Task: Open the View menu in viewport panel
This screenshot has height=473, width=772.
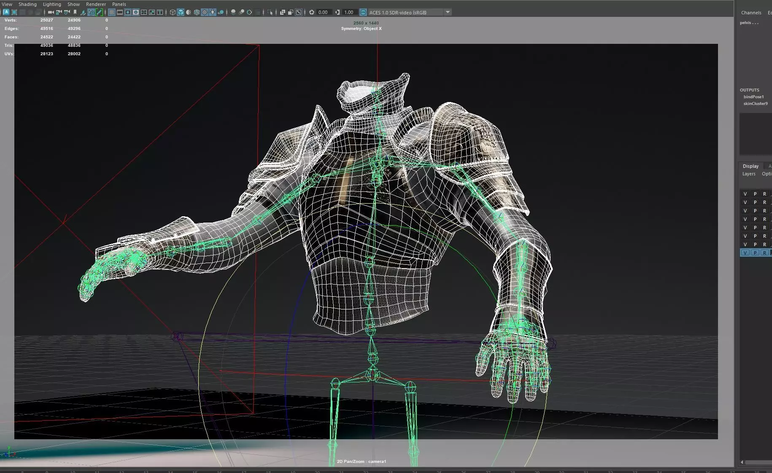Action: click(x=7, y=4)
